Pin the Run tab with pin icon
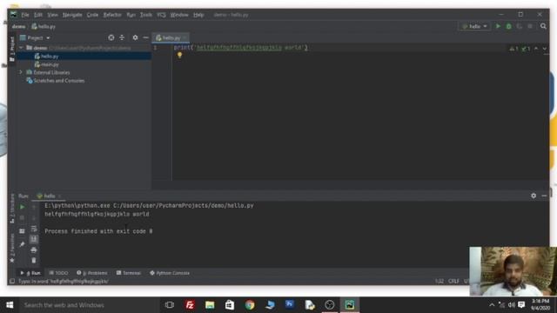 22,244
